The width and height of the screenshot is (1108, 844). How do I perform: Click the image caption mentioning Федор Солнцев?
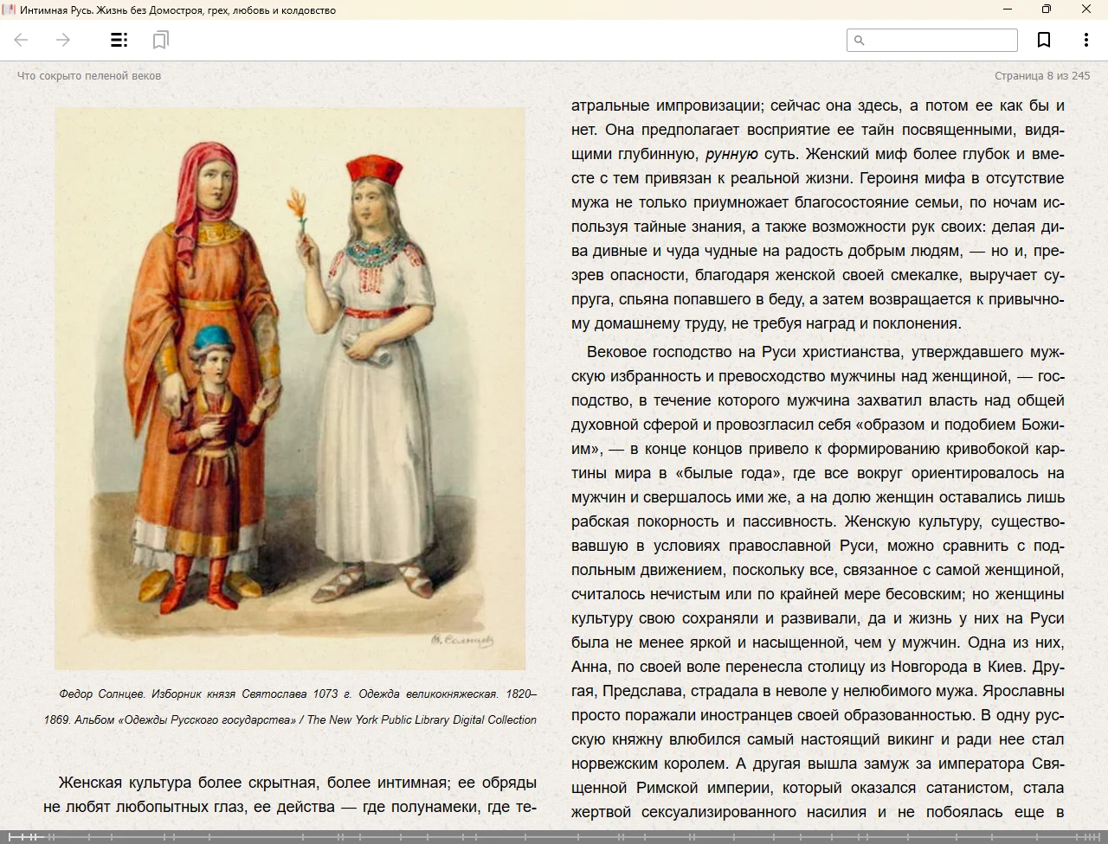click(290, 707)
